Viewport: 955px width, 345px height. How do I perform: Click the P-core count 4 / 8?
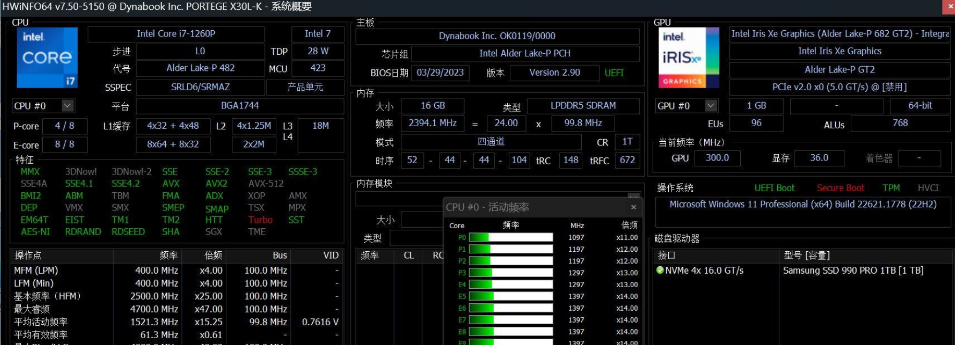[64, 126]
